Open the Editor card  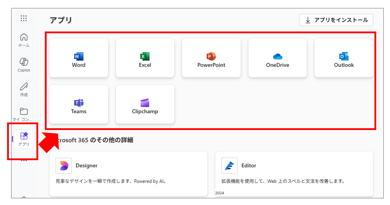click(294, 174)
